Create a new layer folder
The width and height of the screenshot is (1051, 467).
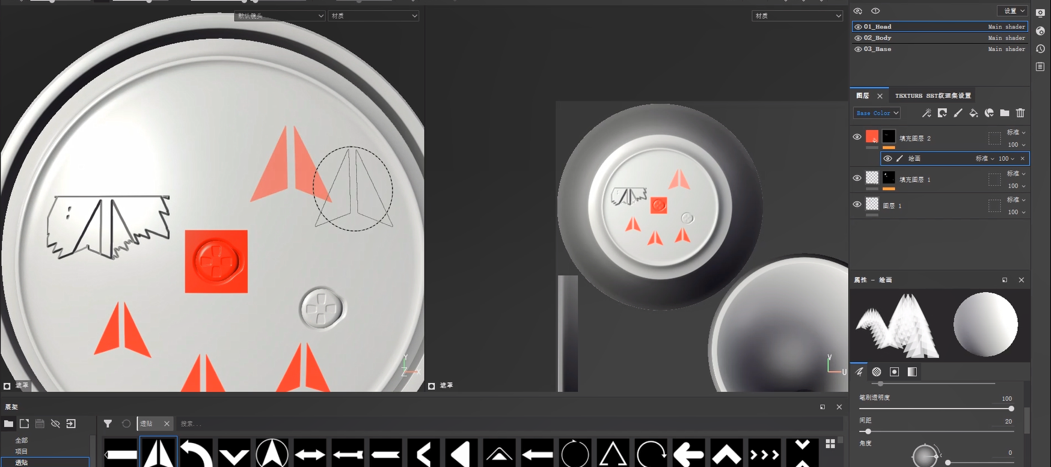[x=1005, y=113]
